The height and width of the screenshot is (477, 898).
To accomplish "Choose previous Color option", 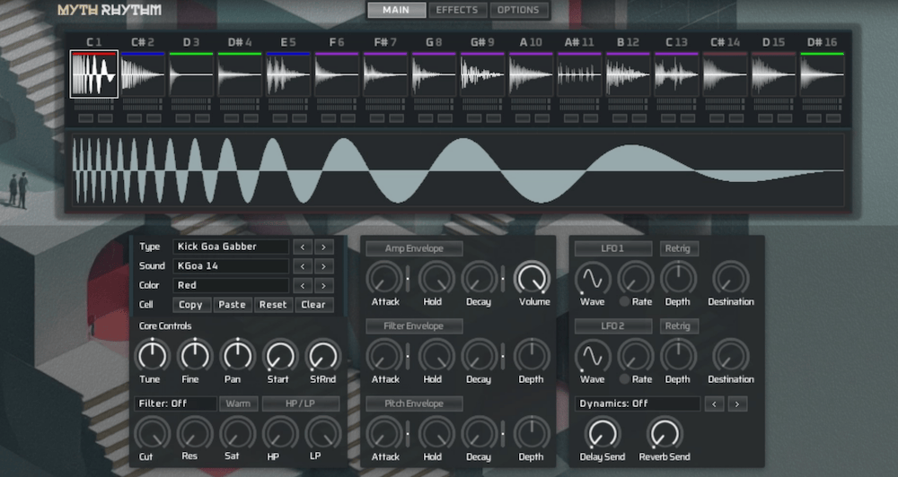I will 303,285.
